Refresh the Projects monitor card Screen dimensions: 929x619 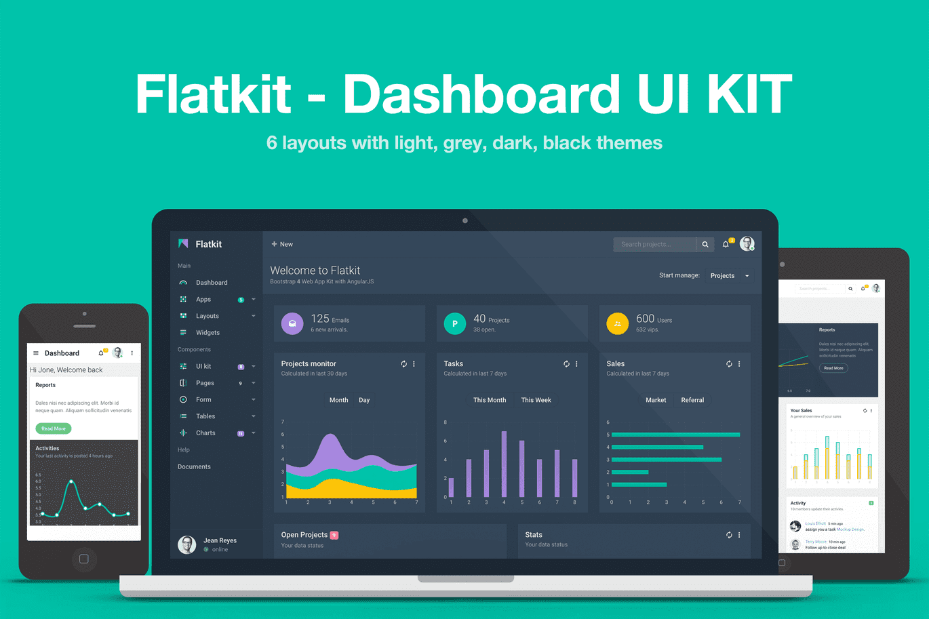click(404, 364)
